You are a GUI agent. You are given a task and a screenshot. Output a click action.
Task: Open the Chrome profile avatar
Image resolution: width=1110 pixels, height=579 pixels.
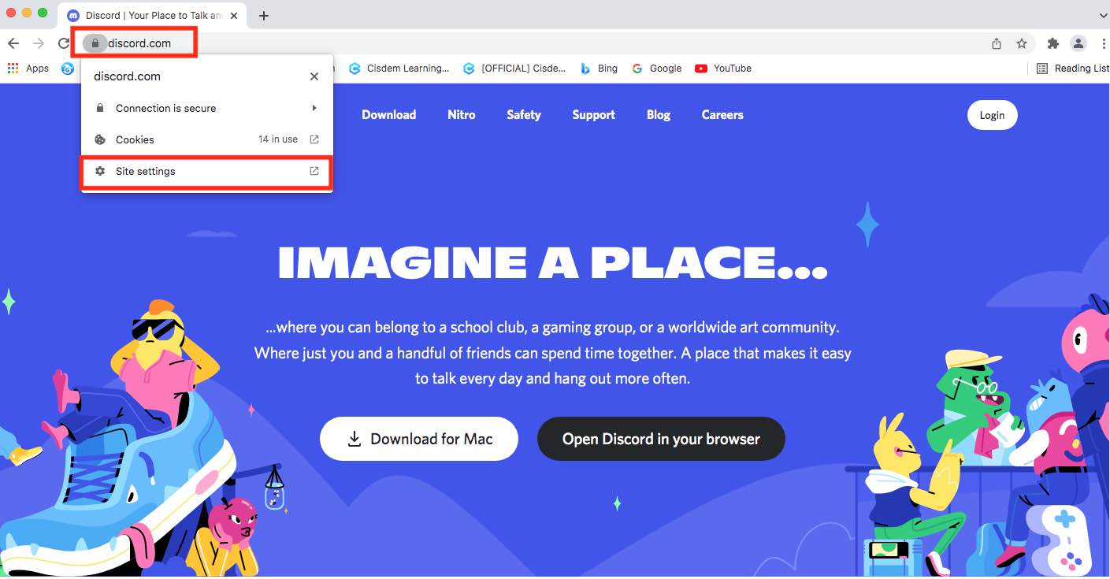tap(1078, 43)
